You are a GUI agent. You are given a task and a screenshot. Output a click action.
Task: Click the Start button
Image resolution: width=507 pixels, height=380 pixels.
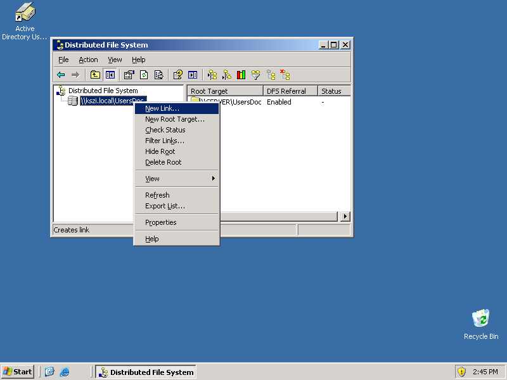[18, 372]
